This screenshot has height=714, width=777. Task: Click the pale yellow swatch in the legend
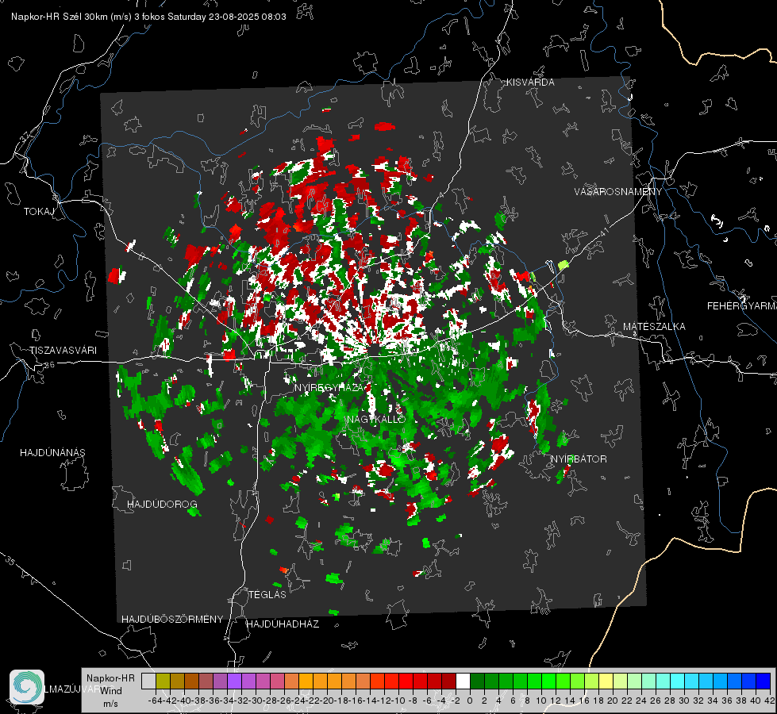pyautogui.click(x=606, y=681)
